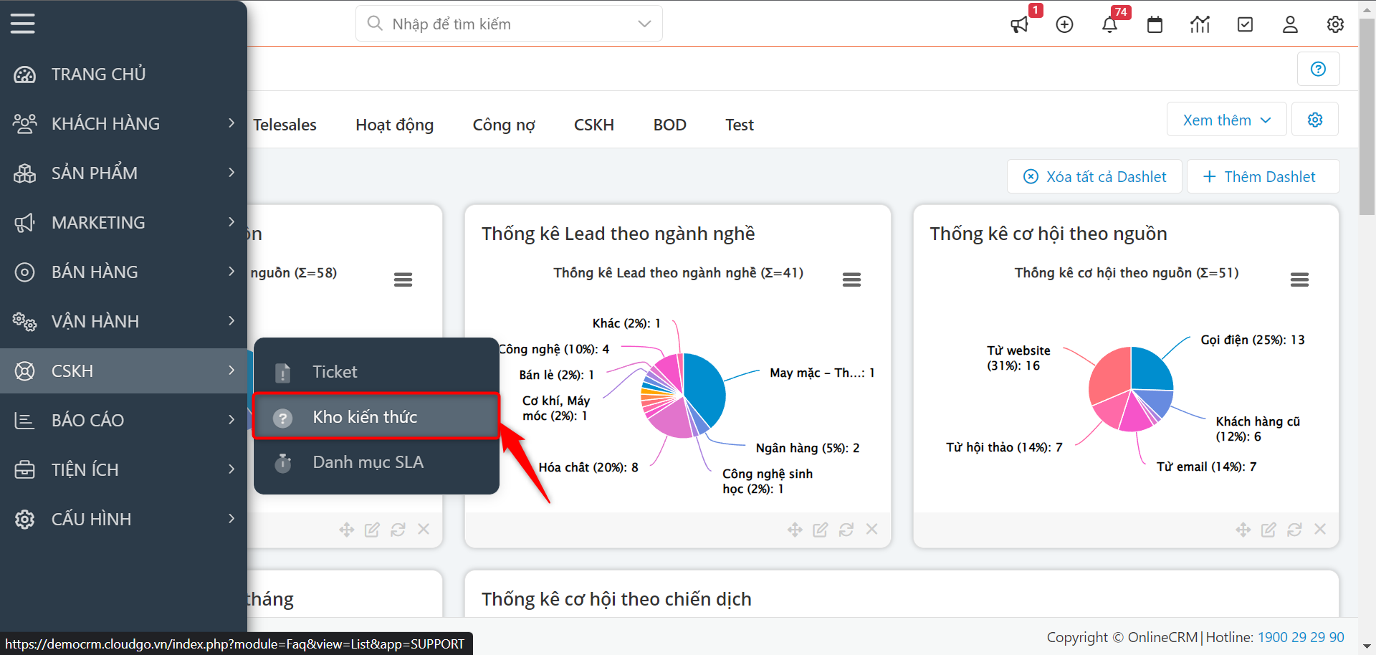Click the quick create plus icon

[x=1064, y=25]
